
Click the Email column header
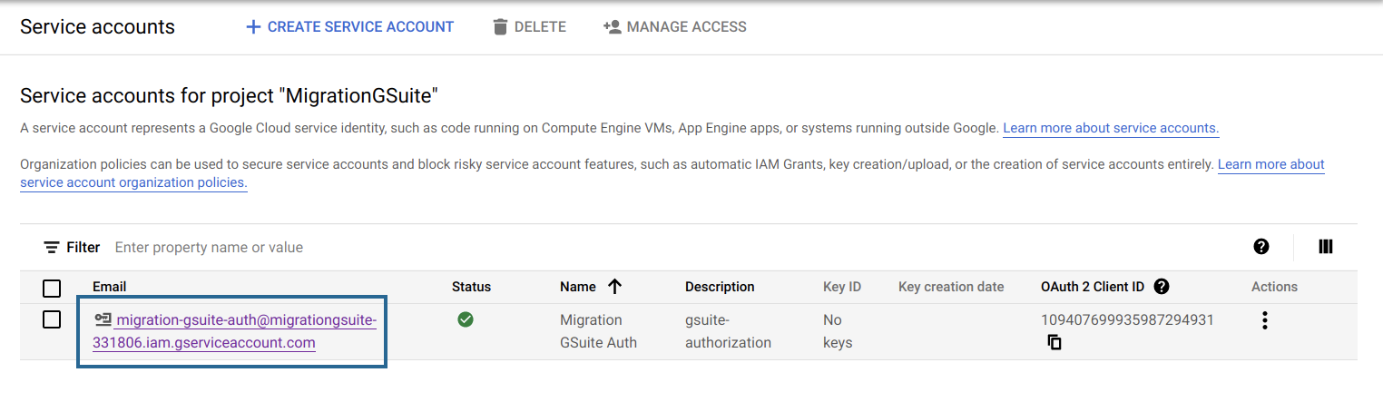click(x=109, y=287)
